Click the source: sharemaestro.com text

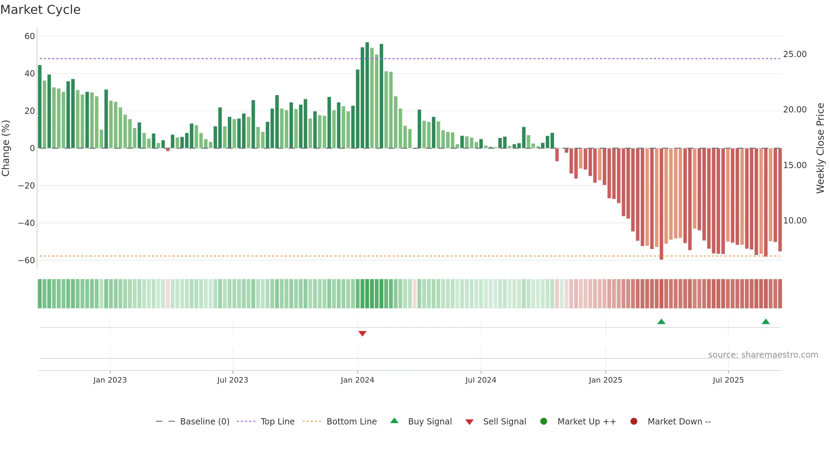(x=763, y=355)
